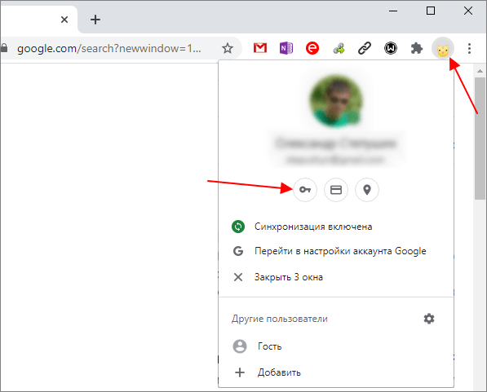Open the Gmail extension icon

click(x=260, y=48)
